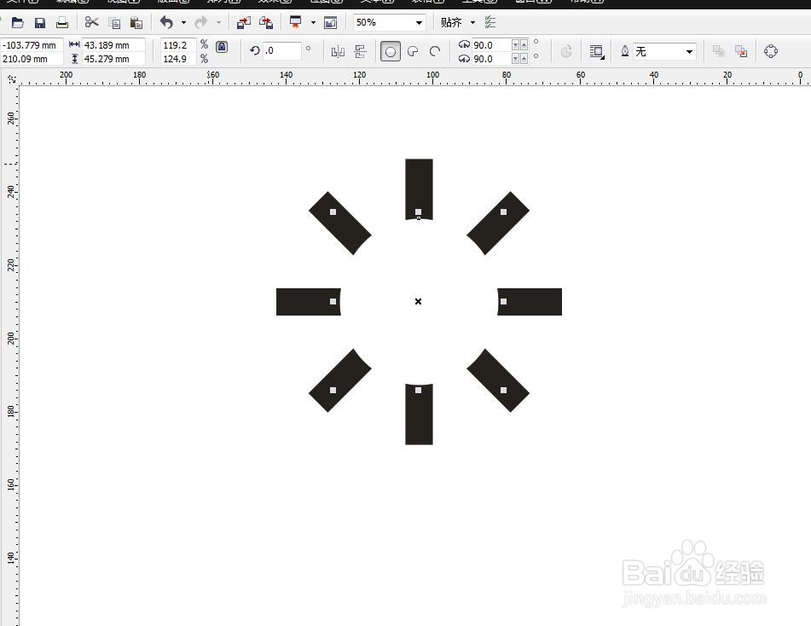Cut the selection with the scissors icon
Screen dimensions: 811x626
click(x=91, y=22)
